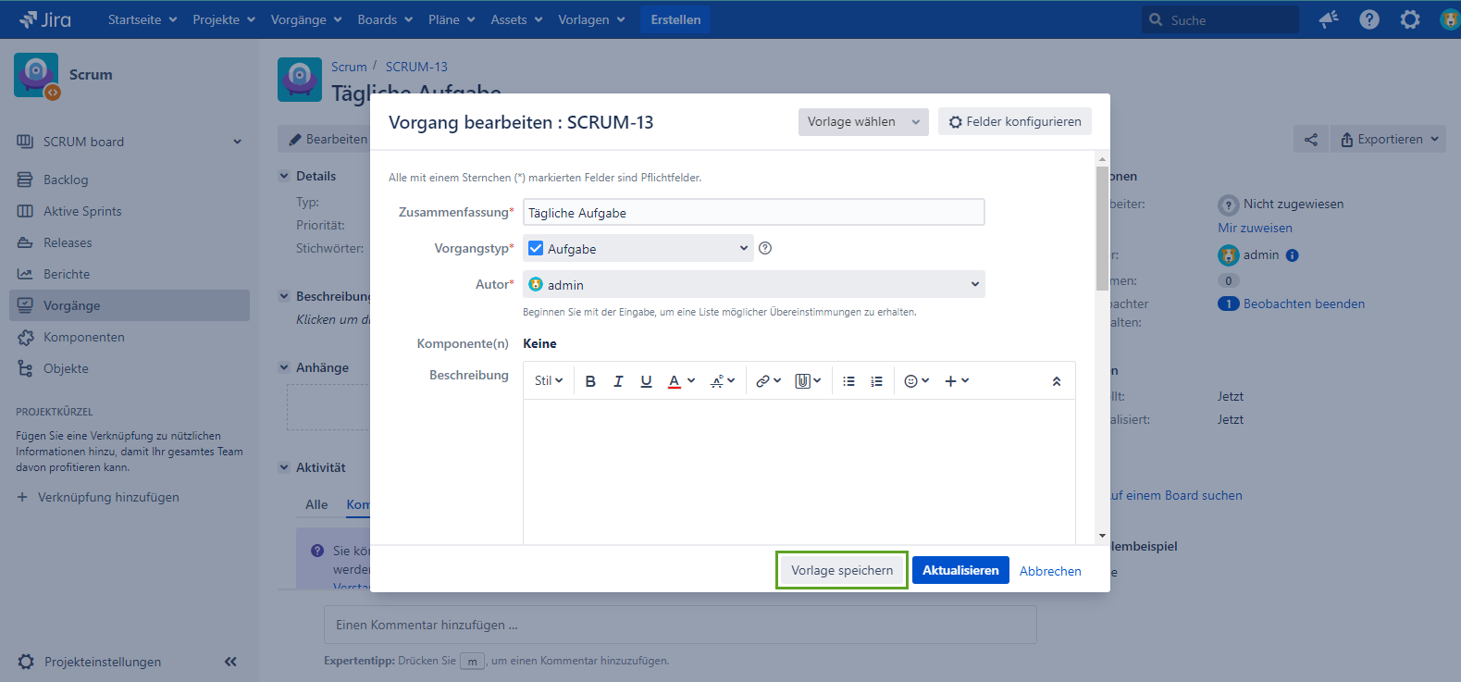Image resolution: width=1461 pixels, height=682 pixels.
Task: Open the Jira settings gear icon
Action: point(1409,19)
